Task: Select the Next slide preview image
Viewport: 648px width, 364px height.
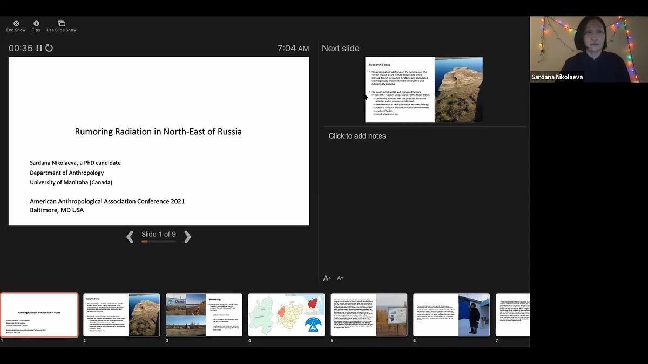Action: tap(424, 90)
